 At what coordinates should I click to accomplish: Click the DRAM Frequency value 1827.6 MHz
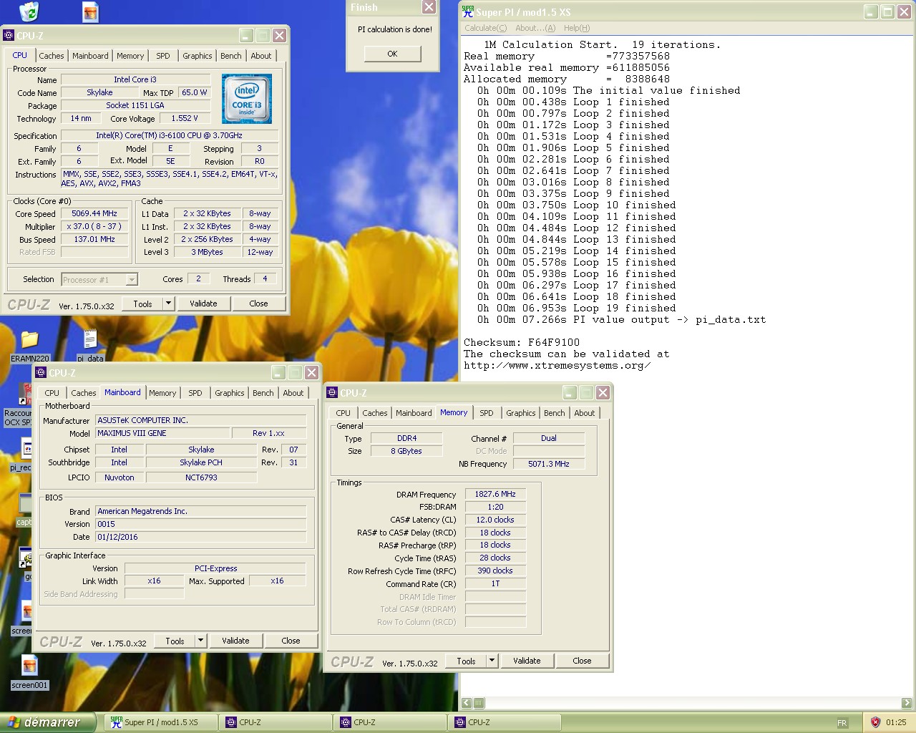tap(495, 494)
